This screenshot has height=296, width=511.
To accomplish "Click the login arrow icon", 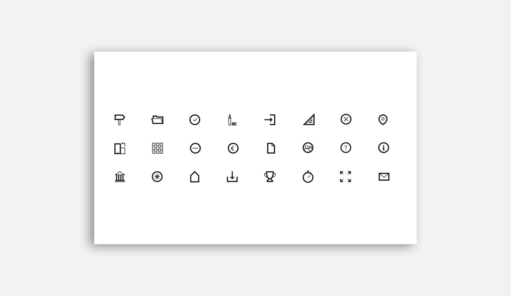I will coord(270,120).
